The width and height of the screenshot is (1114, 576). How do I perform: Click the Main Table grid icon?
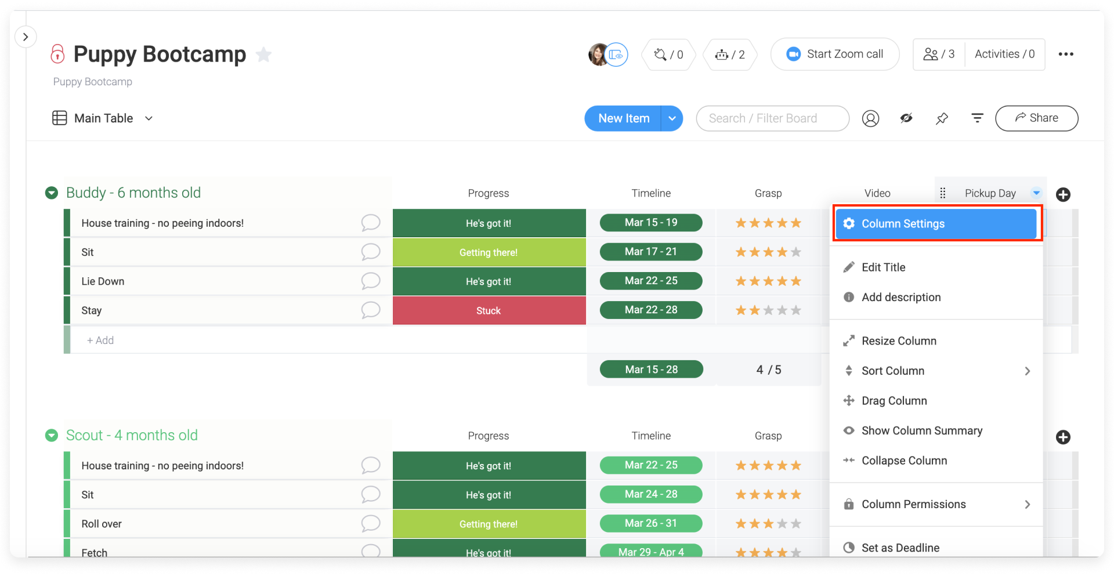tap(59, 118)
